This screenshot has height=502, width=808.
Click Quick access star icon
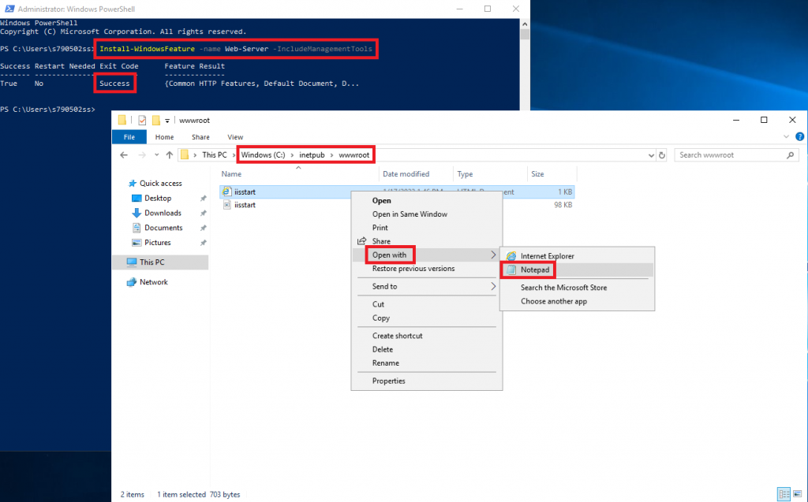click(133, 184)
